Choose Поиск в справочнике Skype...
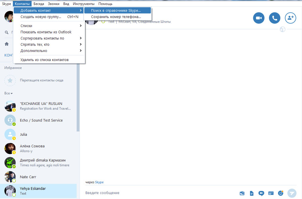Screen dimensions: 302x199 pyautogui.click(x=117, y=10)
